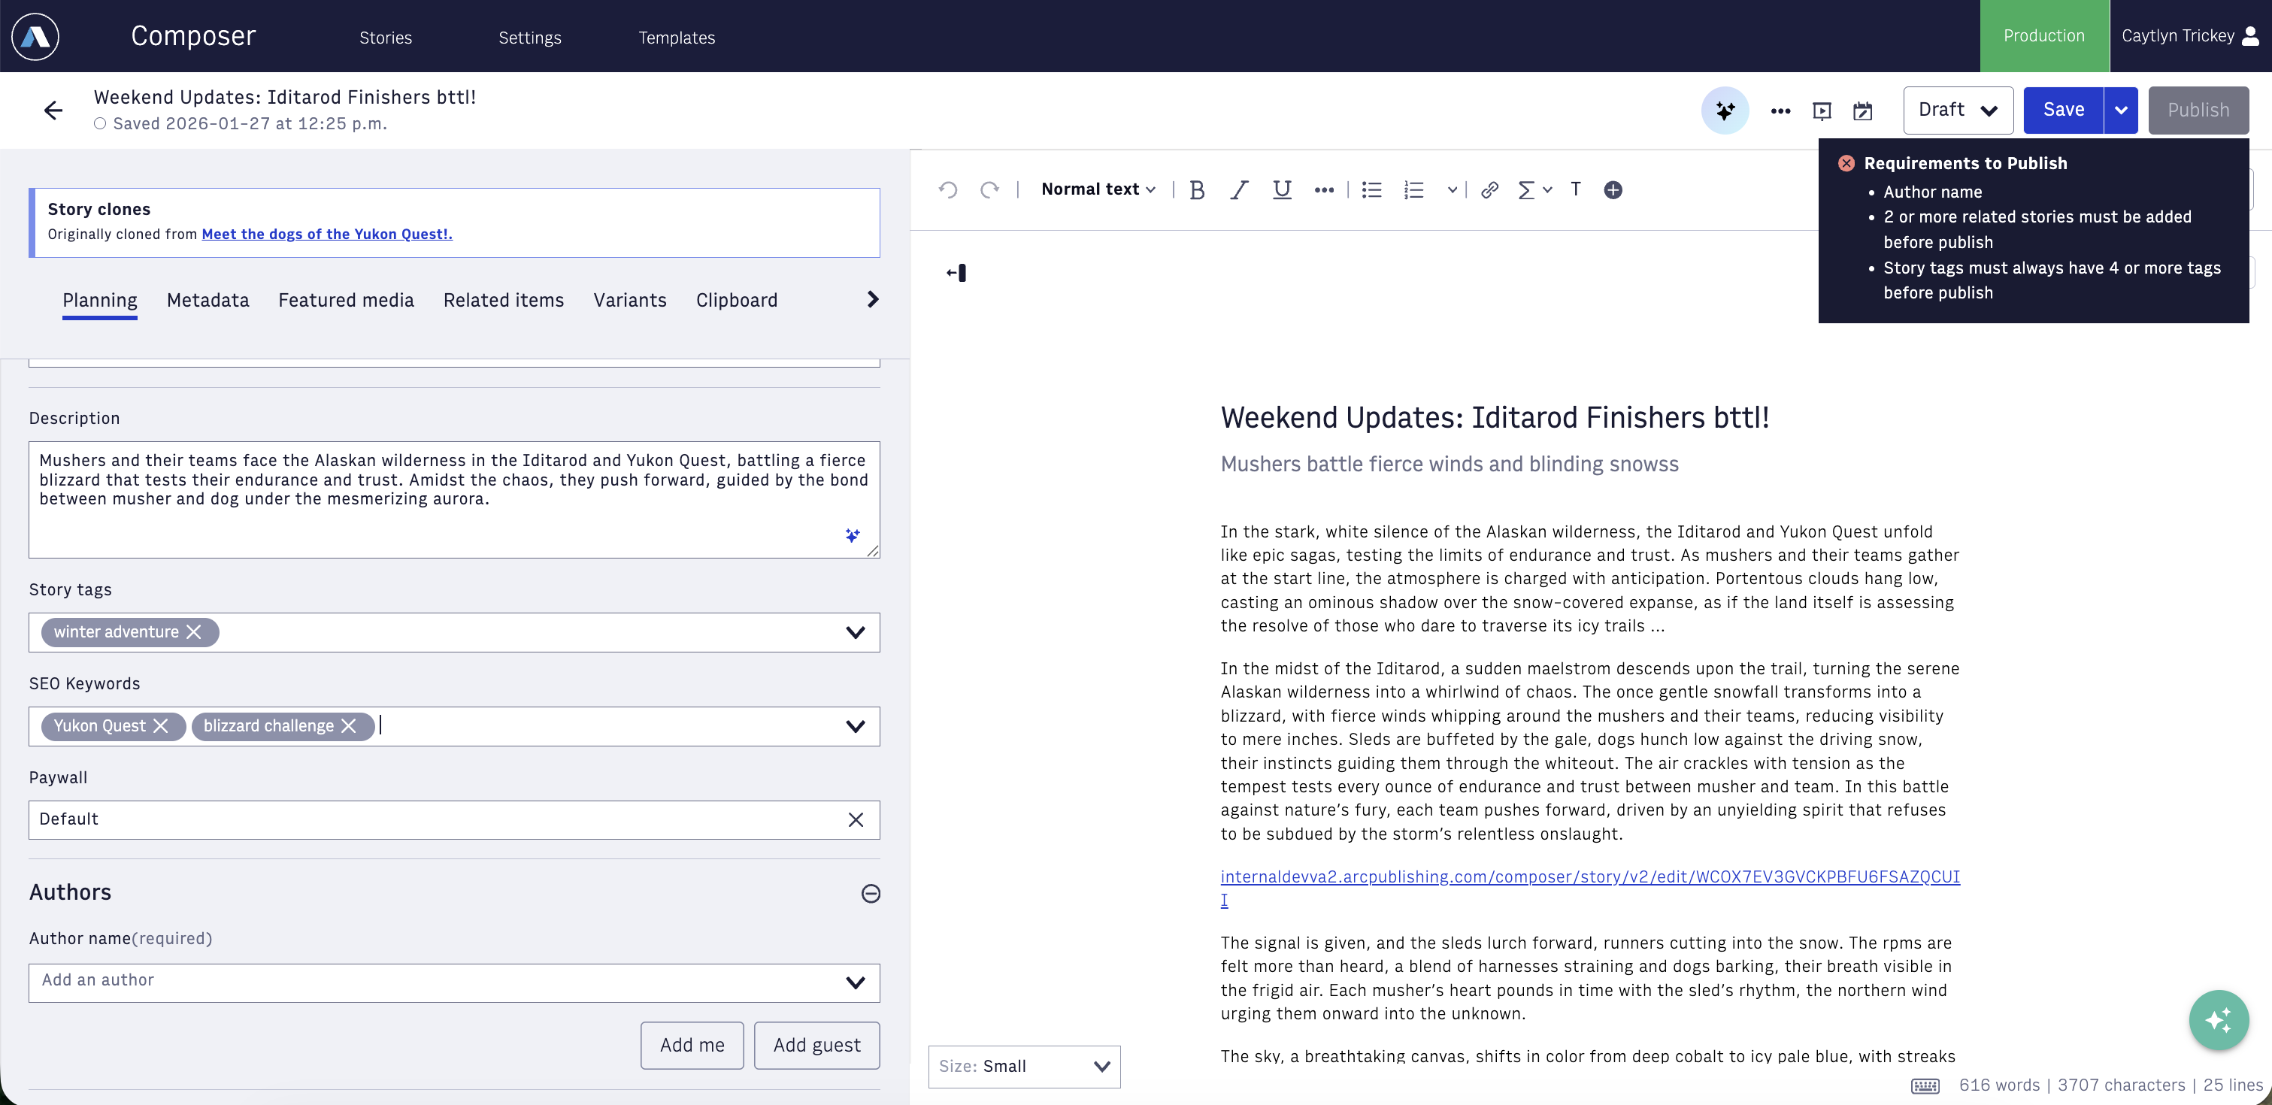2272x1105 pixels.
Task: Open the Size Small dropdown
Action: pyautogui.click(x=1024, y=1066)
